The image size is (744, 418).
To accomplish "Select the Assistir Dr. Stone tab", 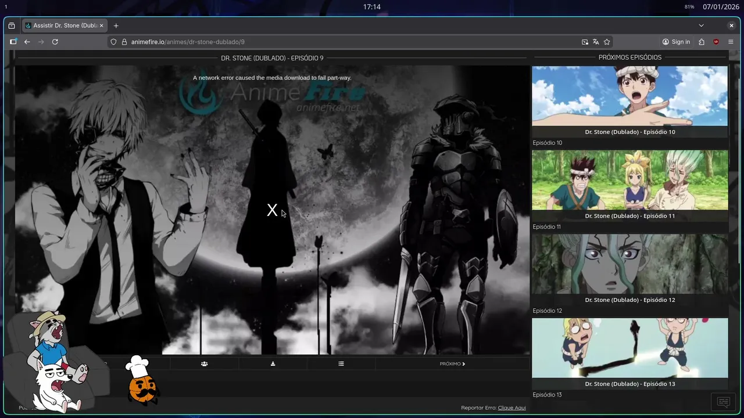I will coord(65,26).
